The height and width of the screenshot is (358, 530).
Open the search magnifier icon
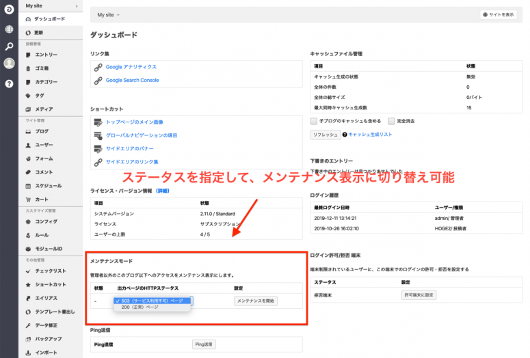click(x=9, y=46)
